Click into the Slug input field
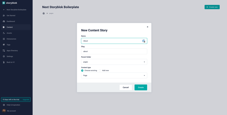227x115 pixels. [114, 51]
